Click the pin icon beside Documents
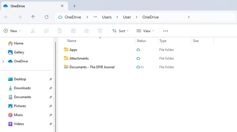 coord(51,97)
